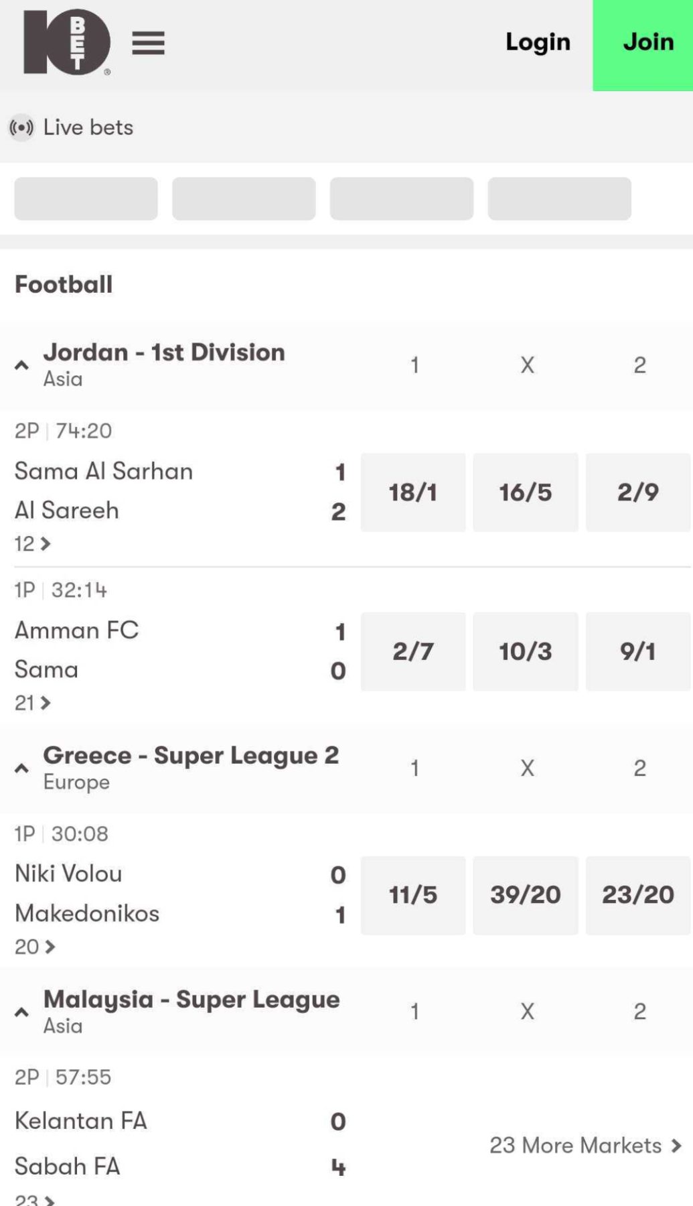Screen dimensions: 693x1206
Task: Select 18/1 odds for Sama Al Sarhan win
Action: pos(413,492)
